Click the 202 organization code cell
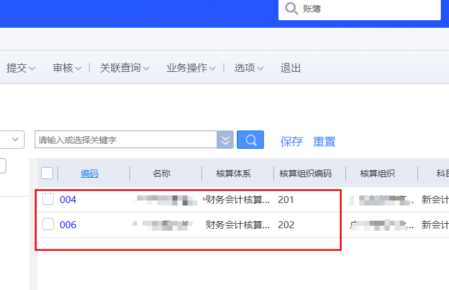The image size is (449, 290). [x=286, y=225]
